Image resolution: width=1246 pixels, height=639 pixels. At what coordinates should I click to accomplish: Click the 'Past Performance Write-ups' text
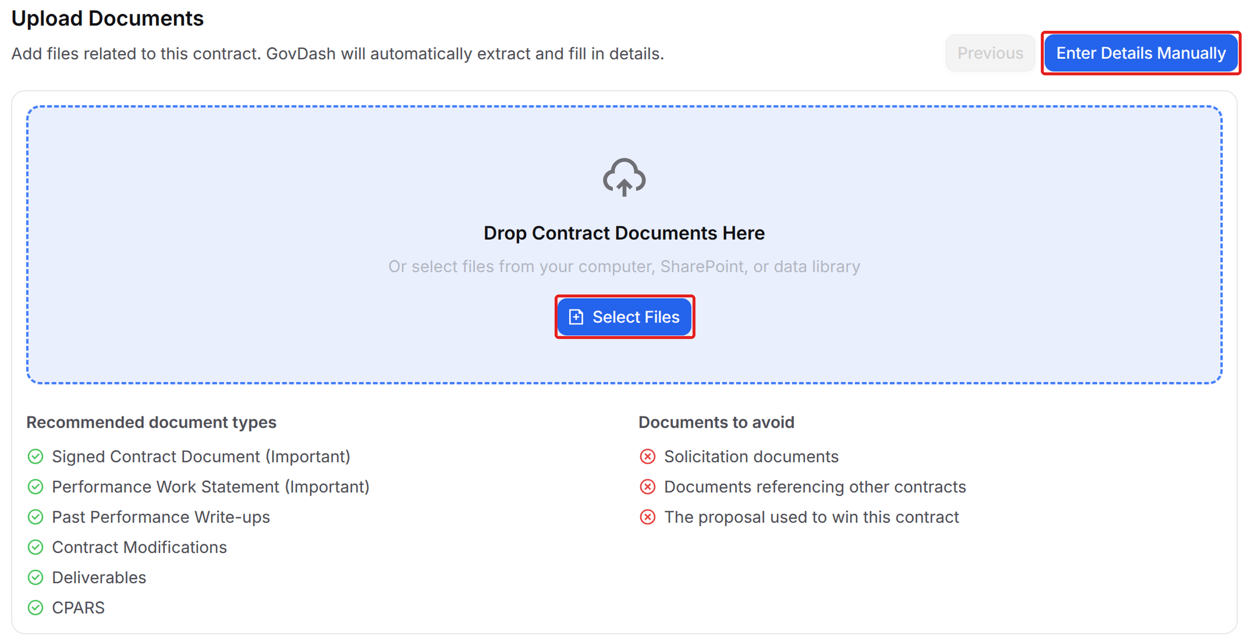[x=161, y=517]
